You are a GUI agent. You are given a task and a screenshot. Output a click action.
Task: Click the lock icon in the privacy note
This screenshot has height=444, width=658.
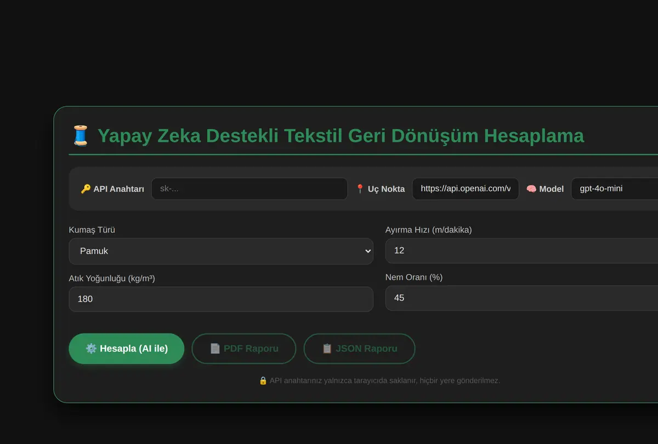point(263,380)
